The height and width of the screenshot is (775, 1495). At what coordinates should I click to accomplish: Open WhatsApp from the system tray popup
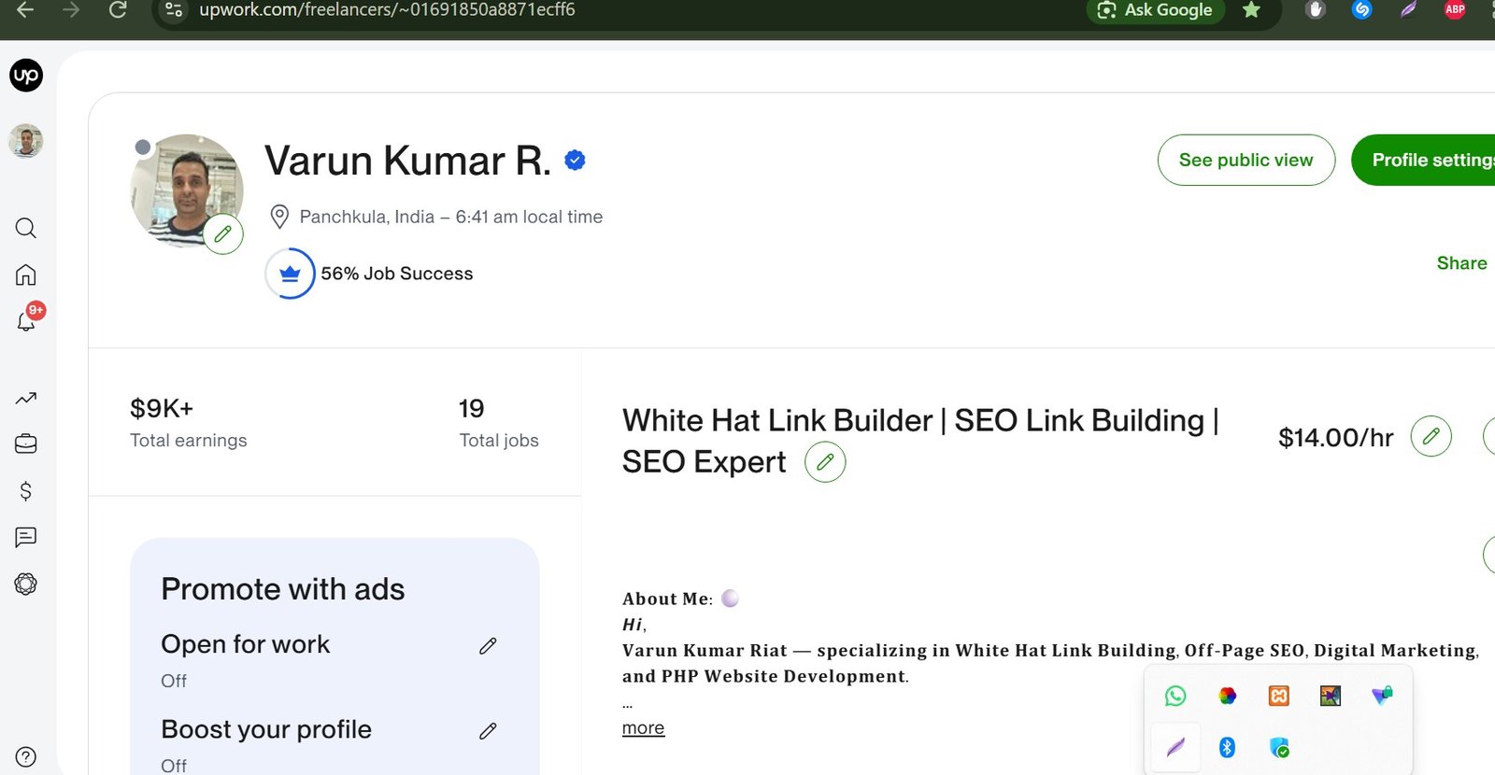pyautogui.click(x=1175, y=696)
